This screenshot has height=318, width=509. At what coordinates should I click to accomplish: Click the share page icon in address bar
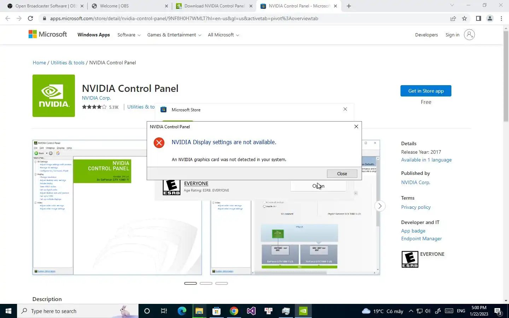pyautogui.click(x=453, y=18)
